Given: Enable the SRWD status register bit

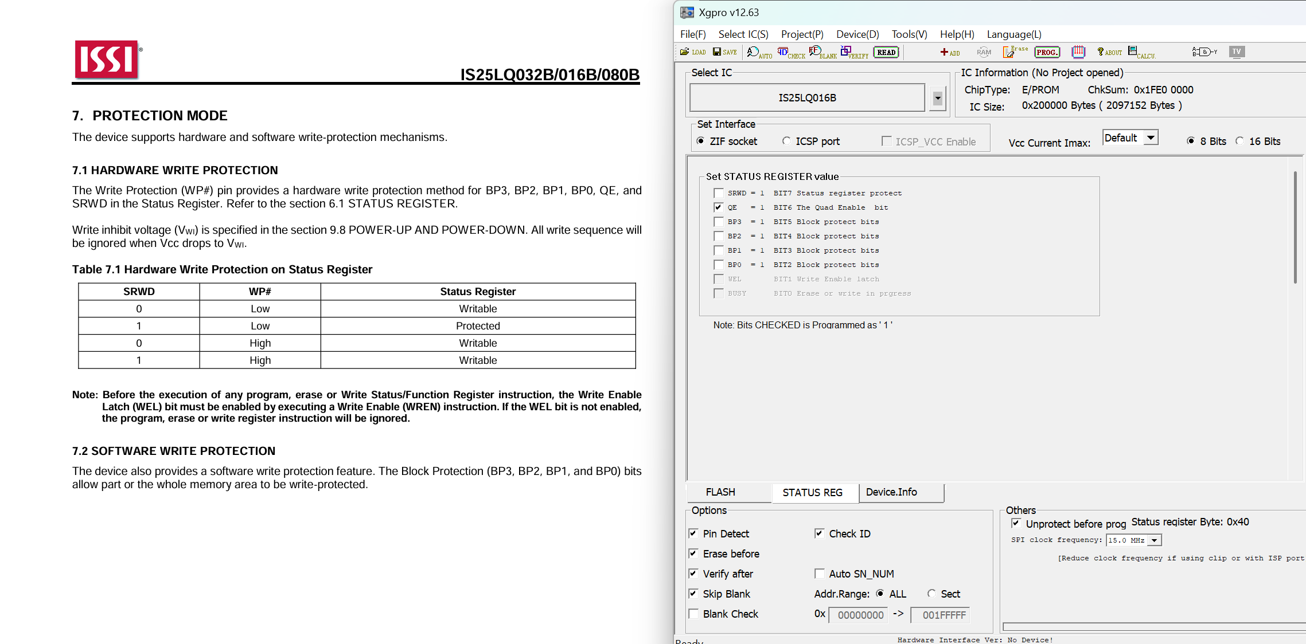Looking at the screenshot, I should pyautogui.click(x=718, y=193).
